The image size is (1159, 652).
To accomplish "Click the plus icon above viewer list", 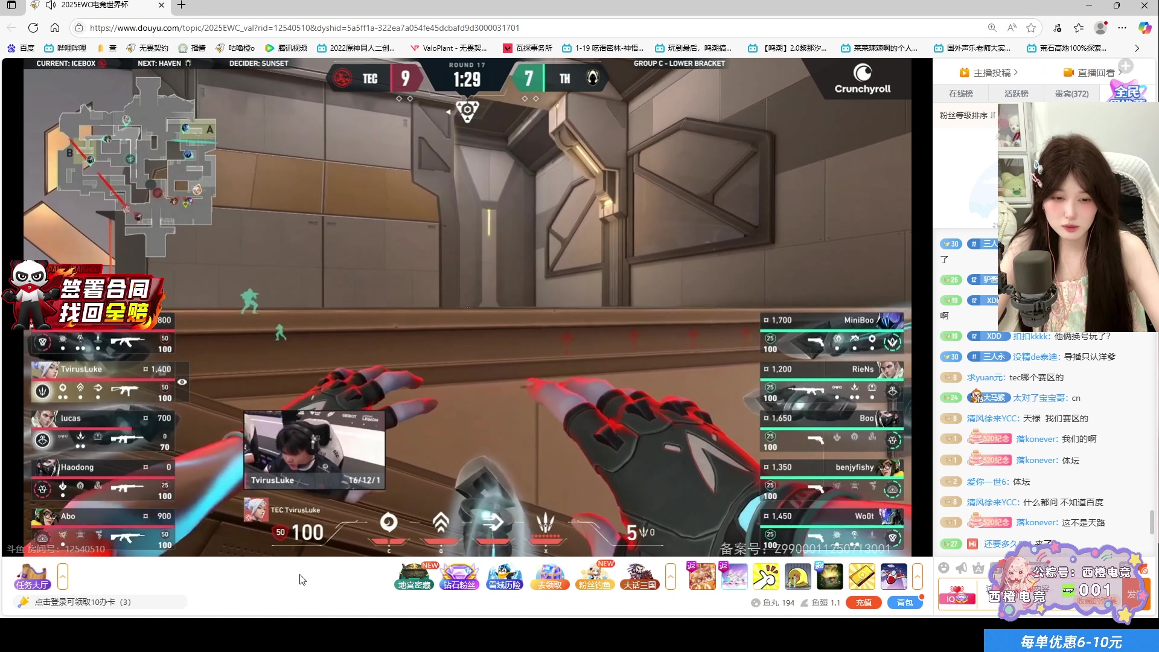I will 1126,66.
